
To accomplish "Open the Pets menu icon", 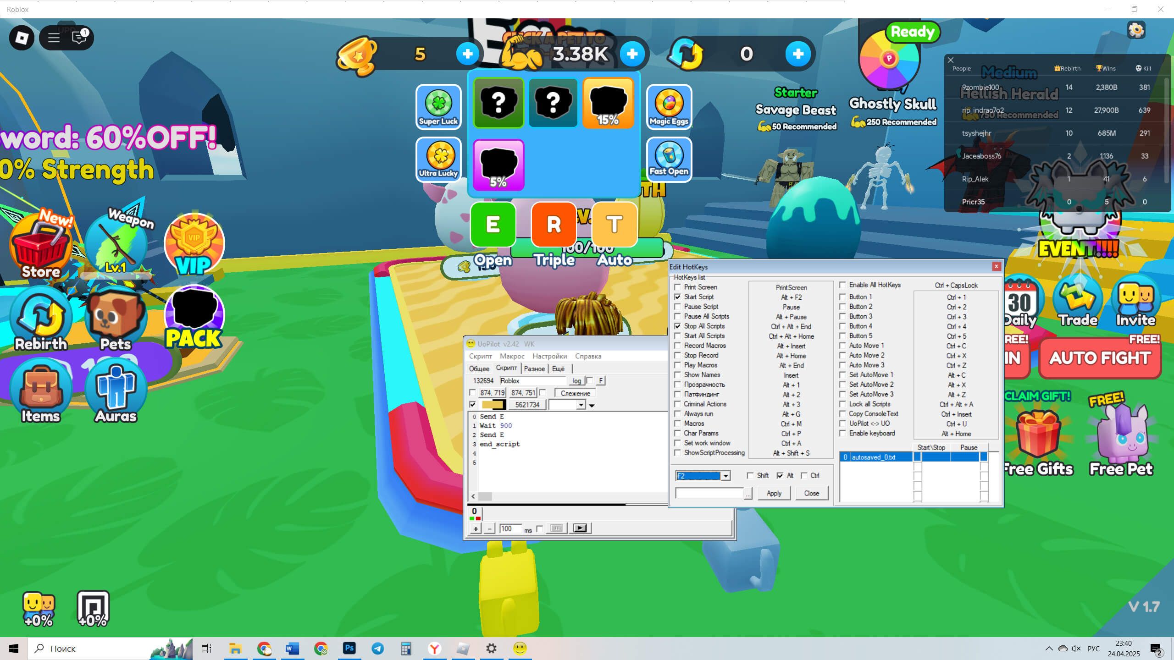I will tap(116, 319).
